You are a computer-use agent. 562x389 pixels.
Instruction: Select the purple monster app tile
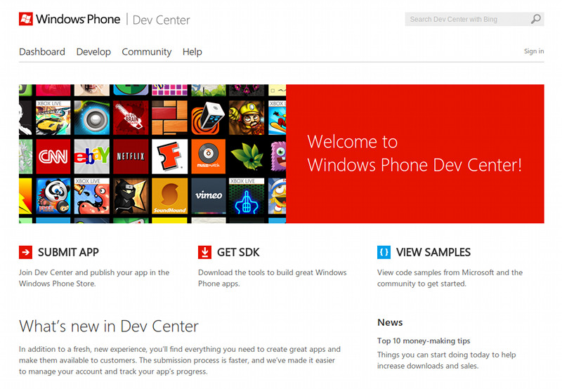pyautogui.click(x=277, y=157)
